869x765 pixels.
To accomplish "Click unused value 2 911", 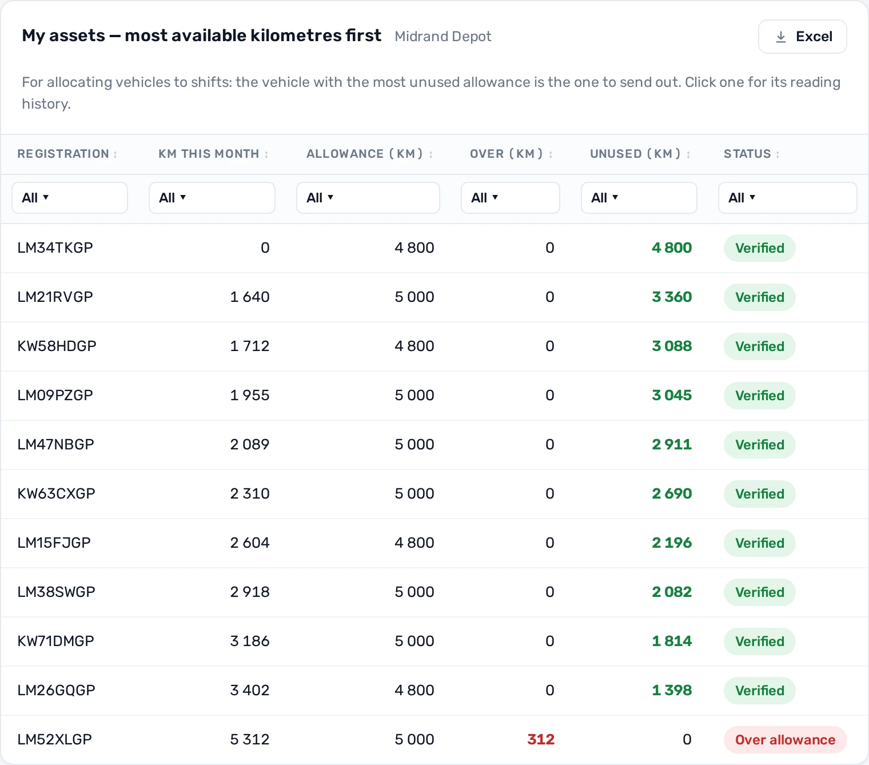I will point(672,444).
